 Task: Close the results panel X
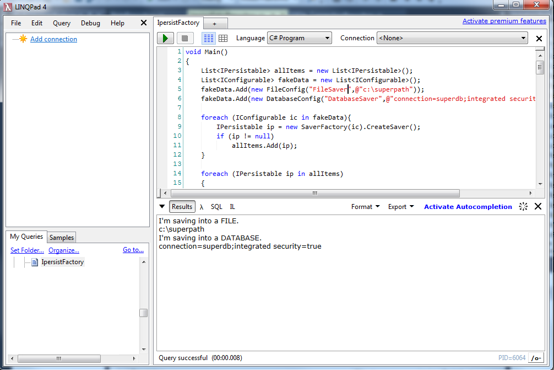(537, 207)
